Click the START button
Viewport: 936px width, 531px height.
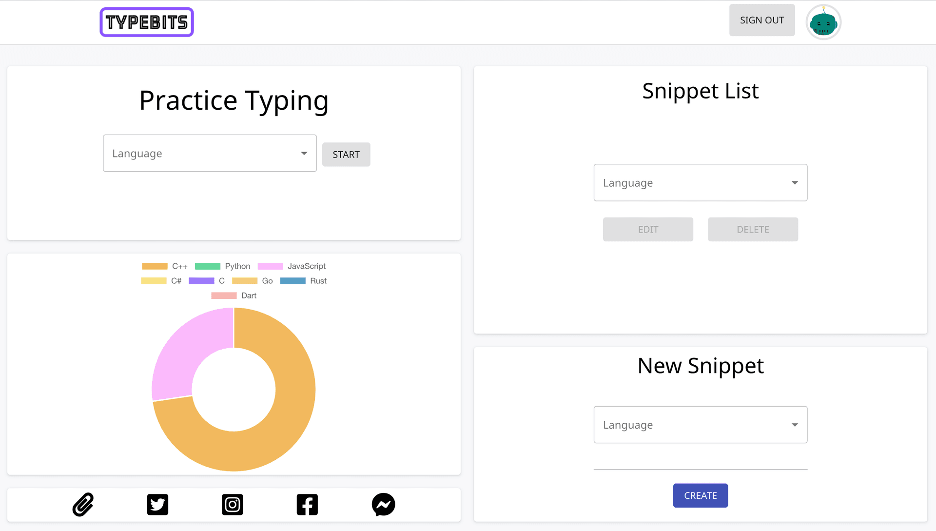point(346,154)
